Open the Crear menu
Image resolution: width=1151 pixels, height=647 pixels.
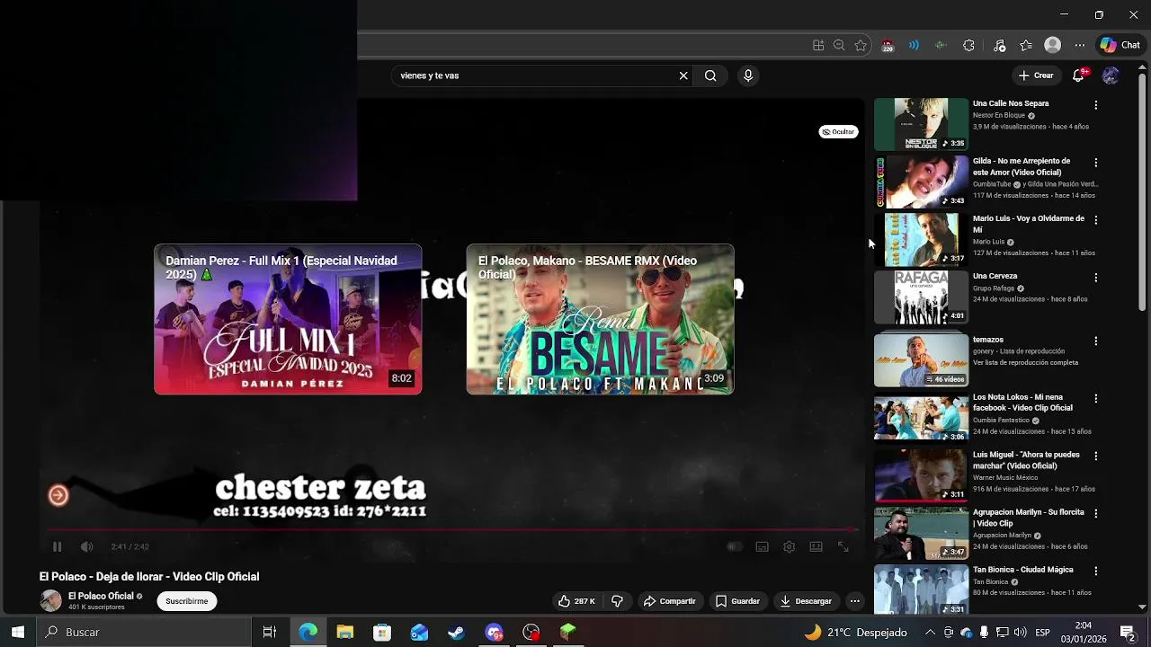click(x=1035, y=75)
